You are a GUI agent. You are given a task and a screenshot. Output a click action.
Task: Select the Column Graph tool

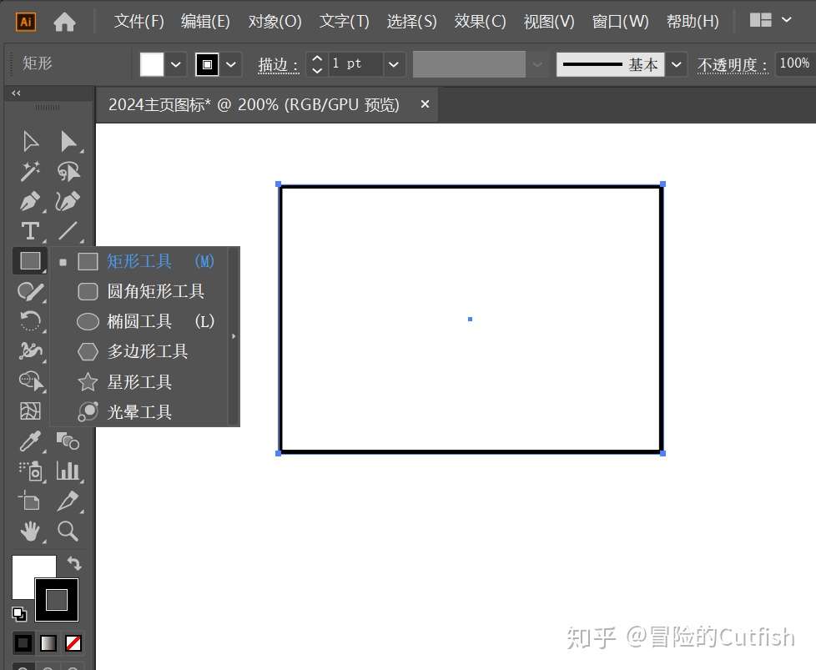click(68, 471)
